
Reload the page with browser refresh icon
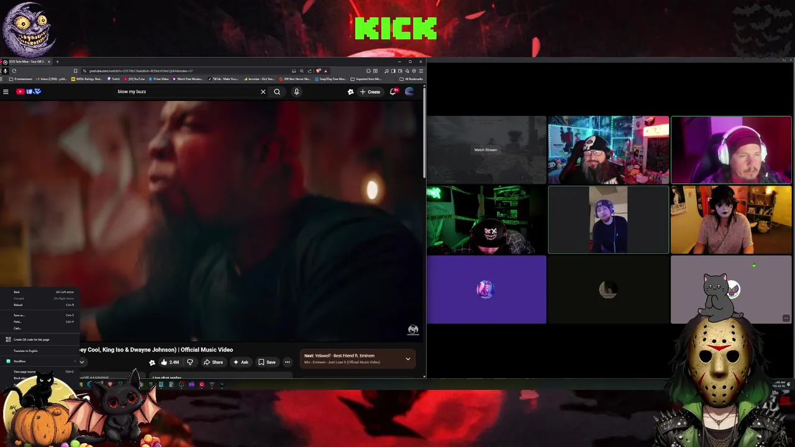14,71
